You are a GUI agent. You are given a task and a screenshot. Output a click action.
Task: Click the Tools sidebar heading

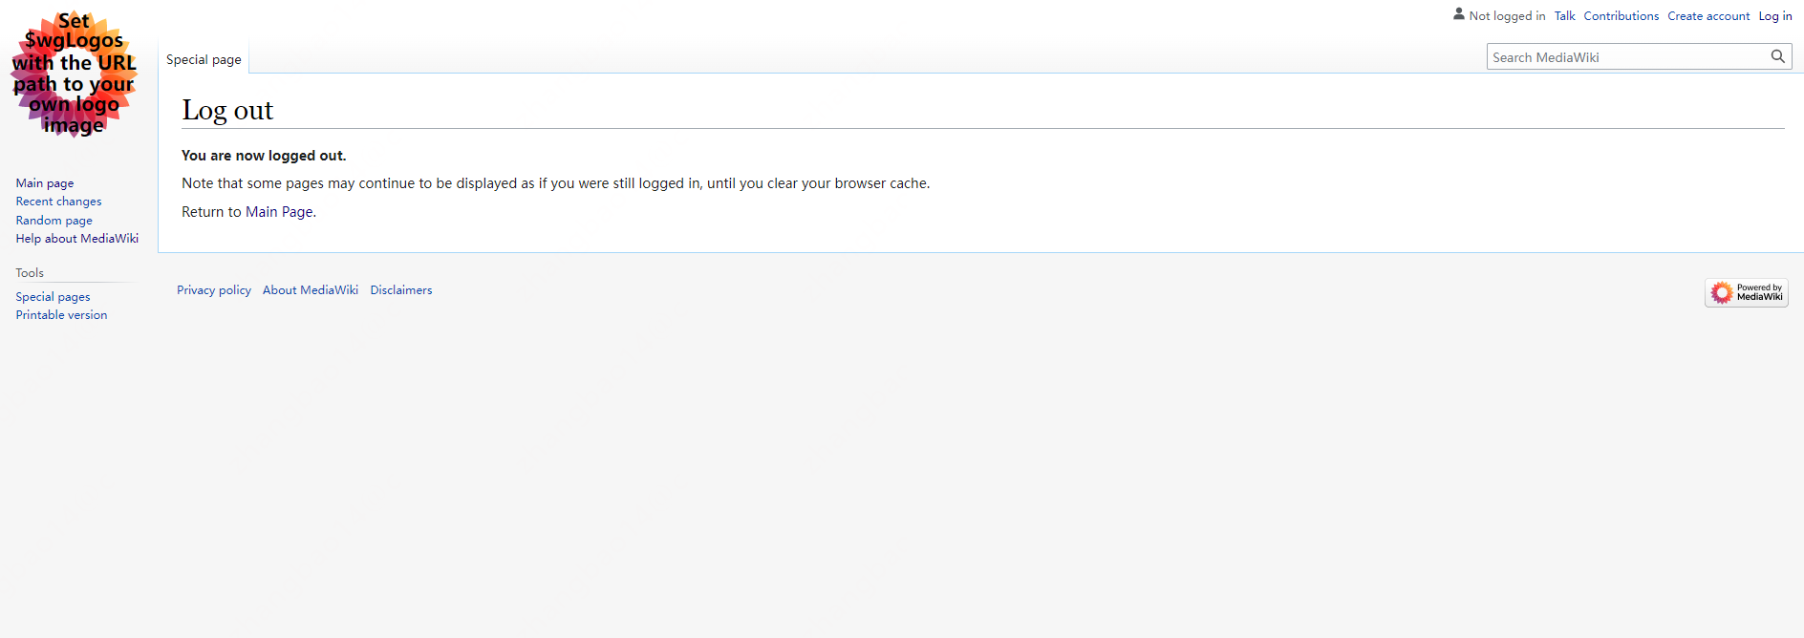[x=30, y=273]
